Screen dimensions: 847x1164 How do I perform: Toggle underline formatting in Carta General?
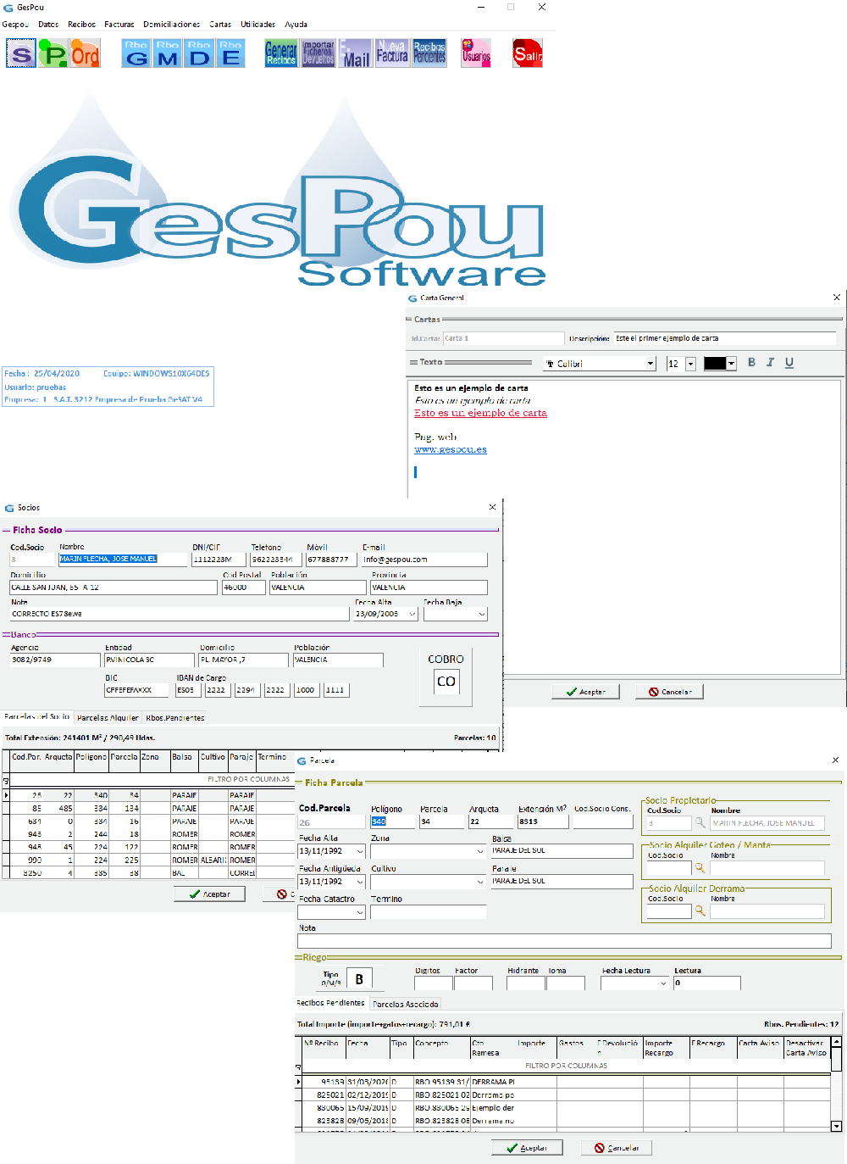[789, 363]
